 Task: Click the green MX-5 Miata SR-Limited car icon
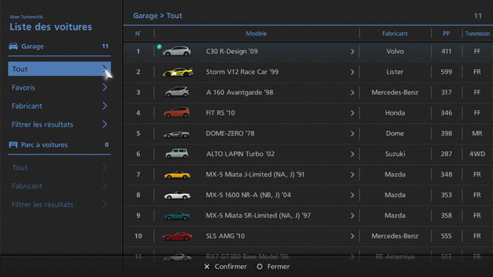tap(177, 215)
